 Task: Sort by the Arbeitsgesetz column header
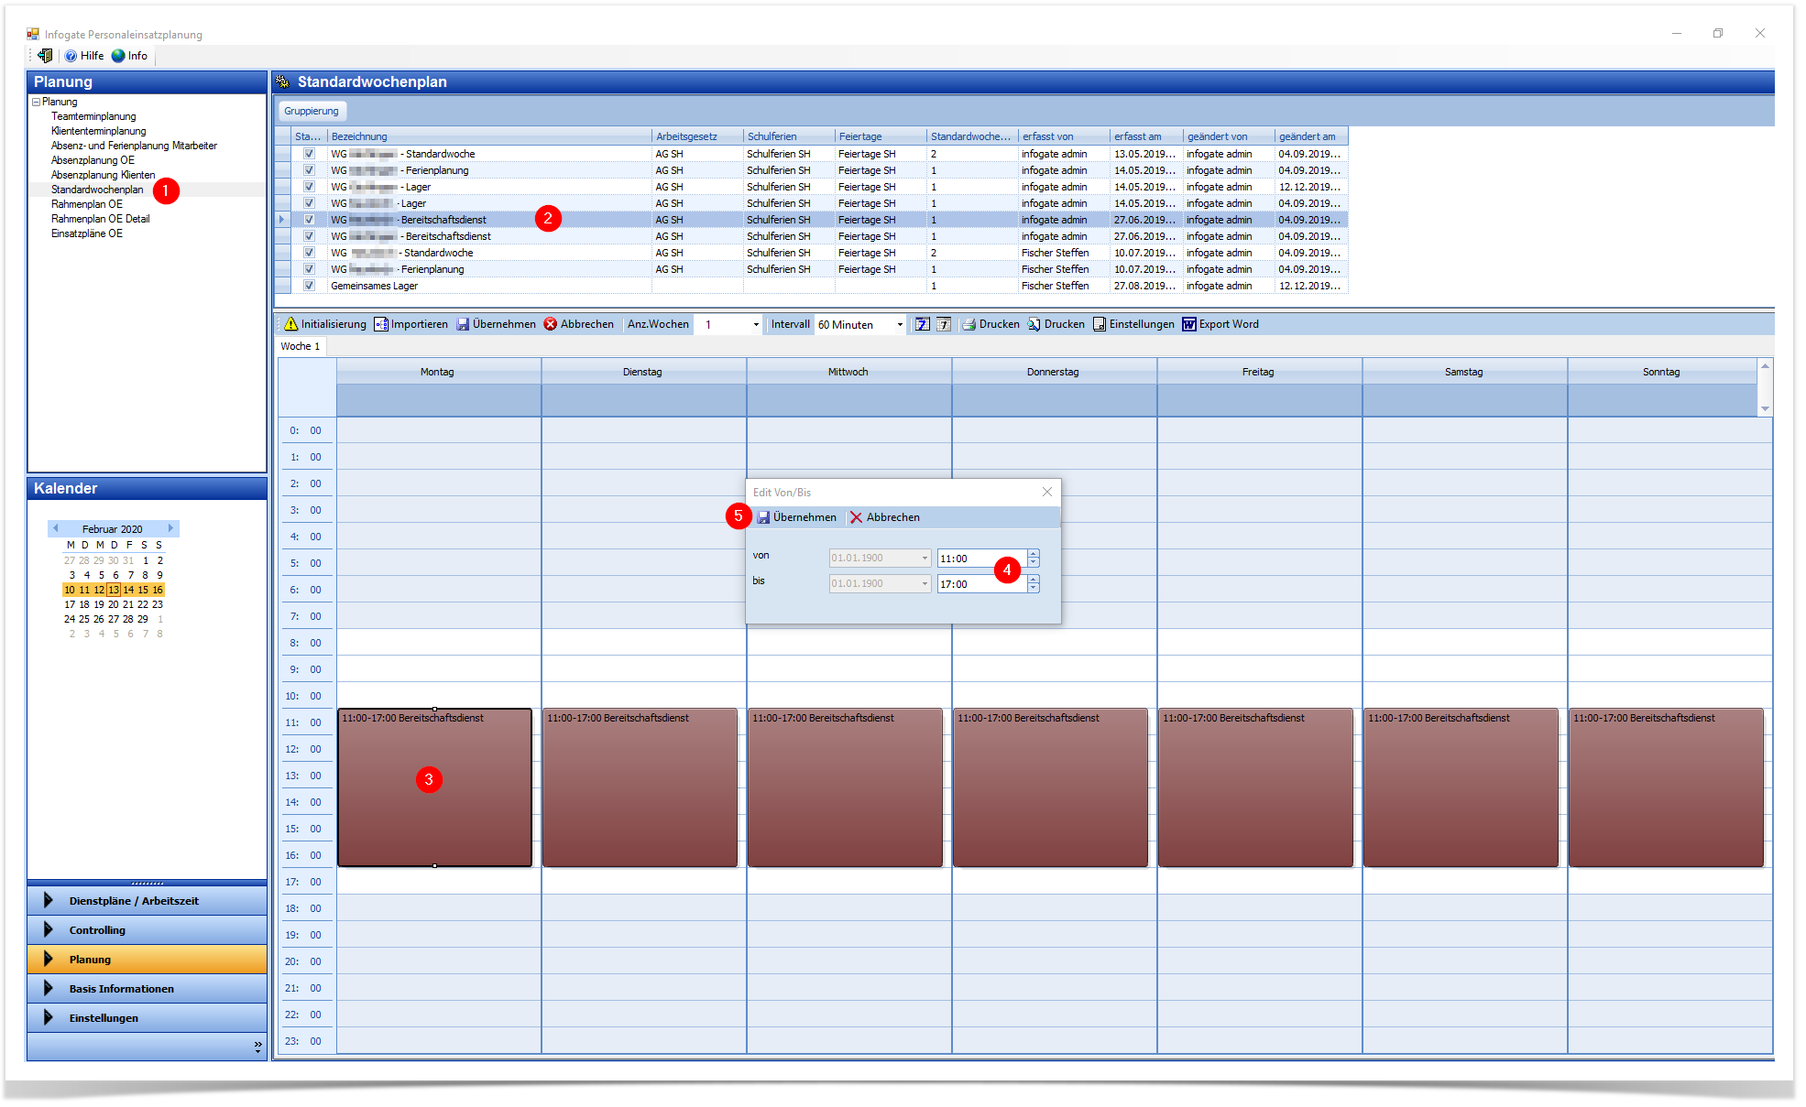point(697,136)
